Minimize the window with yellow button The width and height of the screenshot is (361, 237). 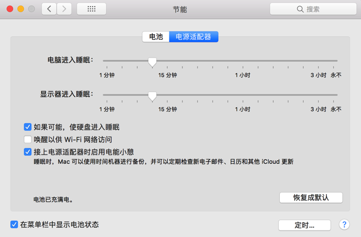point(21,9)
